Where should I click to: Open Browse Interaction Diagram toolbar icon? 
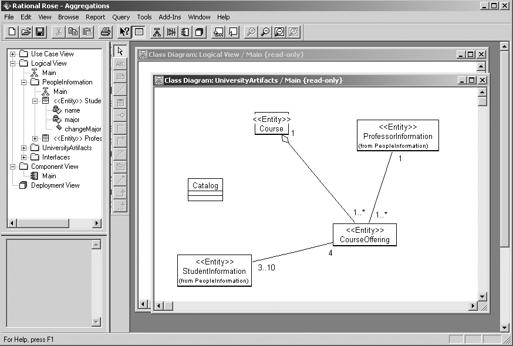coord(171,32)
